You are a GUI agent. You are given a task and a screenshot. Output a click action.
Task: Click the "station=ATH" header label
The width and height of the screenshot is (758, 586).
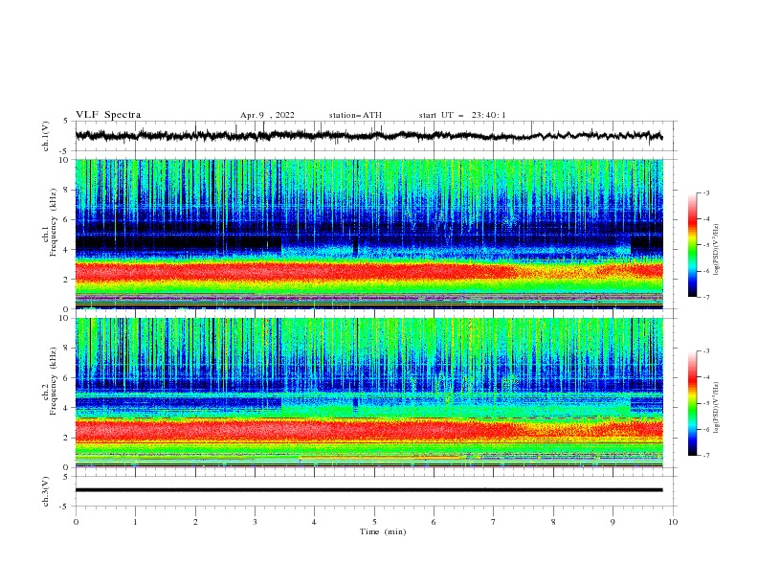(x=355, y=115)
